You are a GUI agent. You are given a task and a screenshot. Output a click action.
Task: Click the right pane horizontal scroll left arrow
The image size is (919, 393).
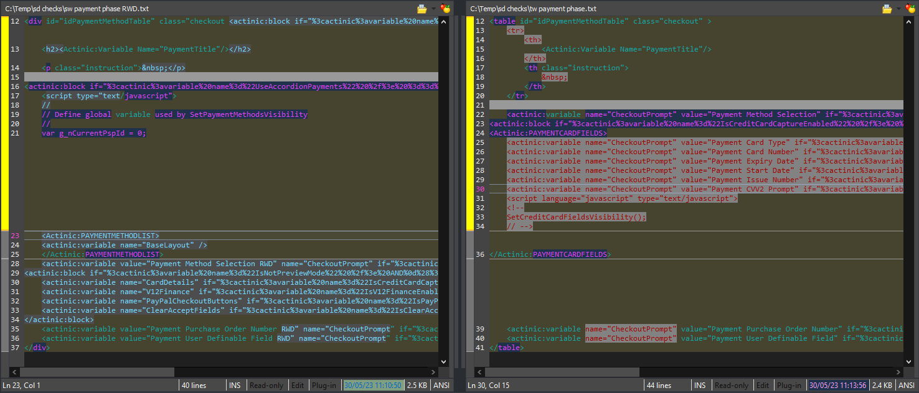click(479, 372)
